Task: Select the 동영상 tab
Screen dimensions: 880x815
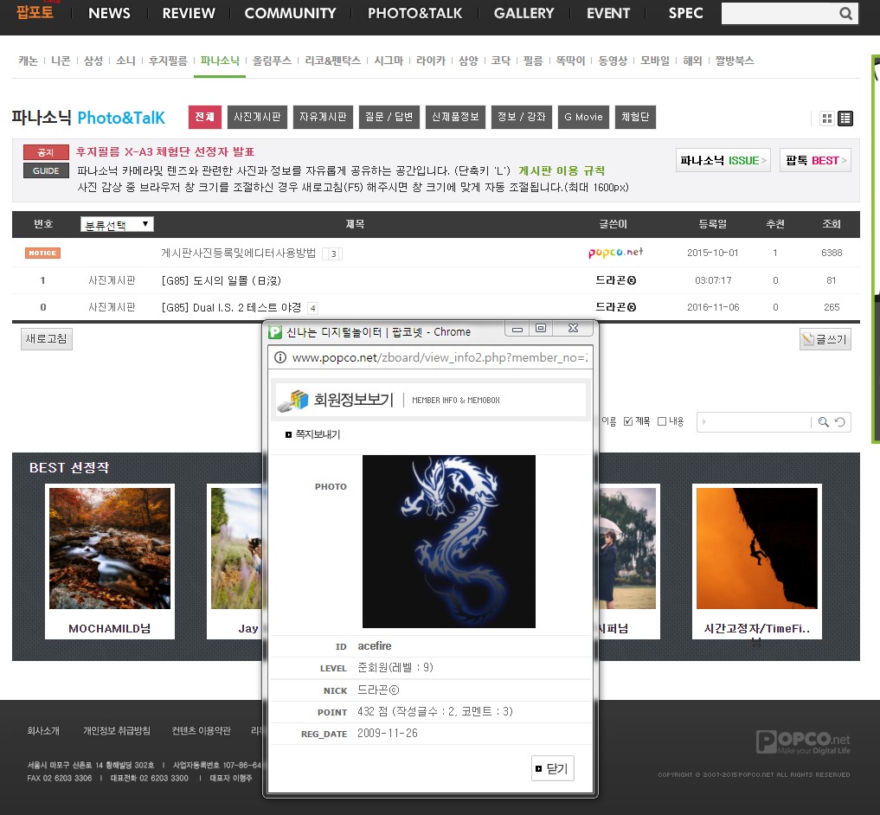Action: (613, 61)
